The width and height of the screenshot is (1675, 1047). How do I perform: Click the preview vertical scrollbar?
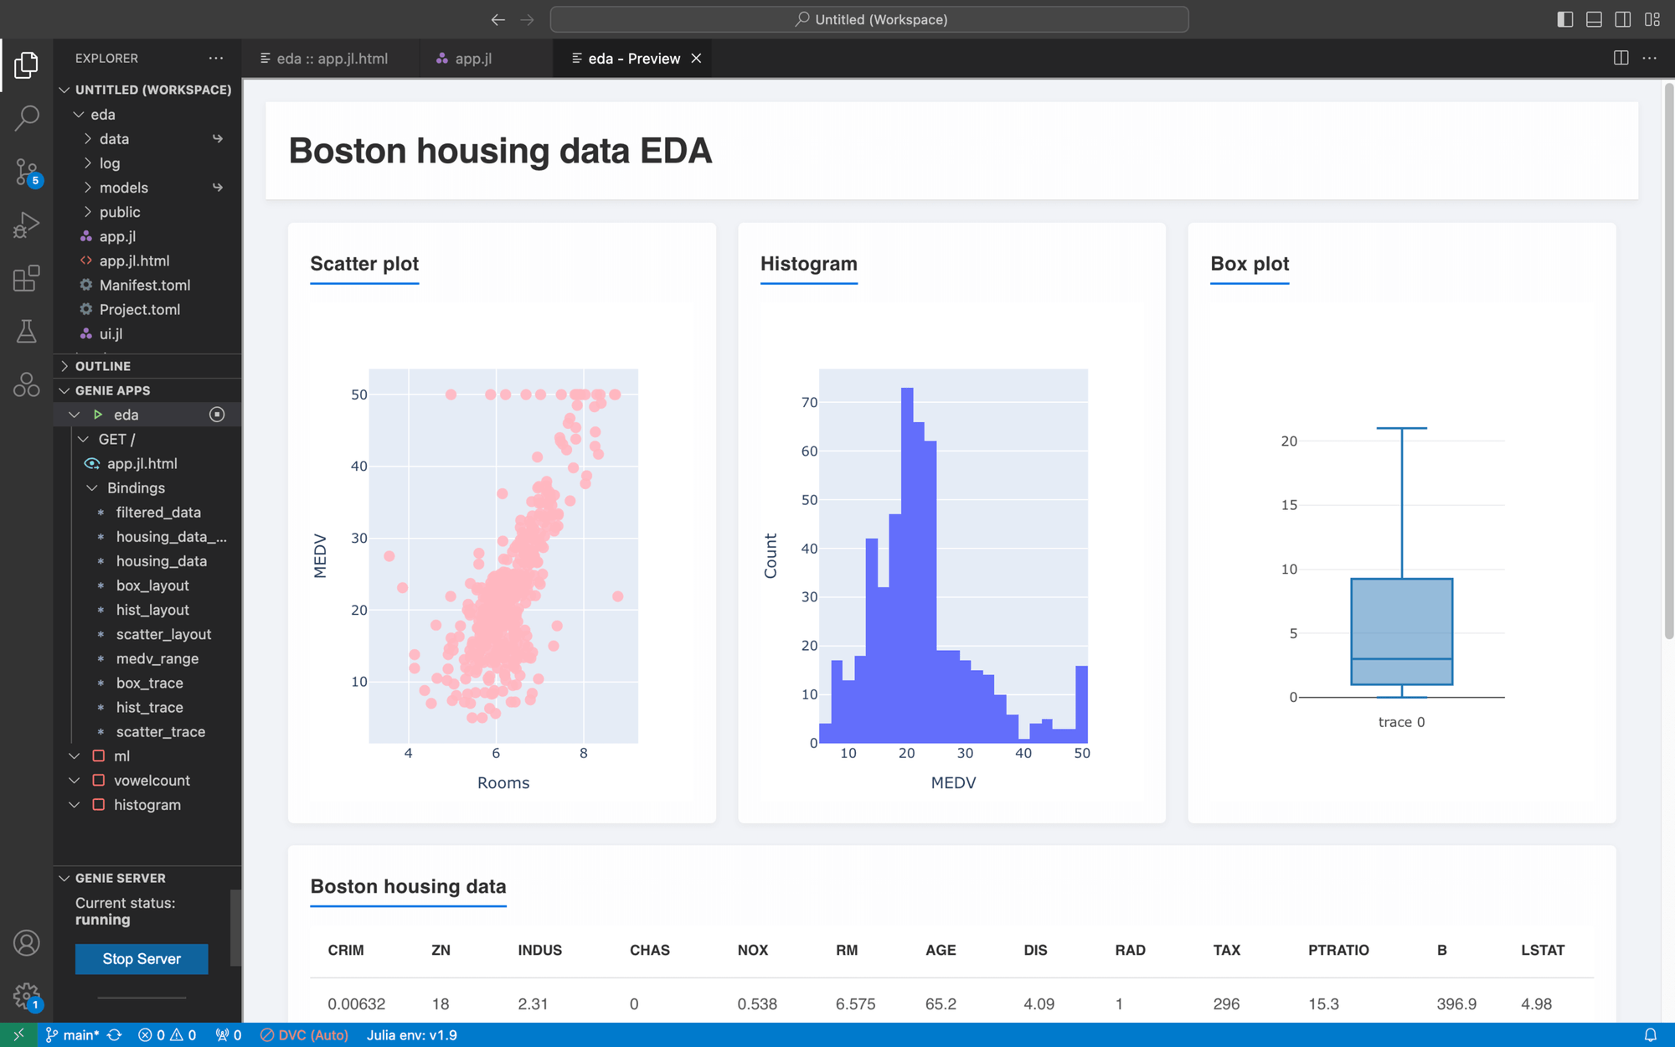click(1668, 360)
